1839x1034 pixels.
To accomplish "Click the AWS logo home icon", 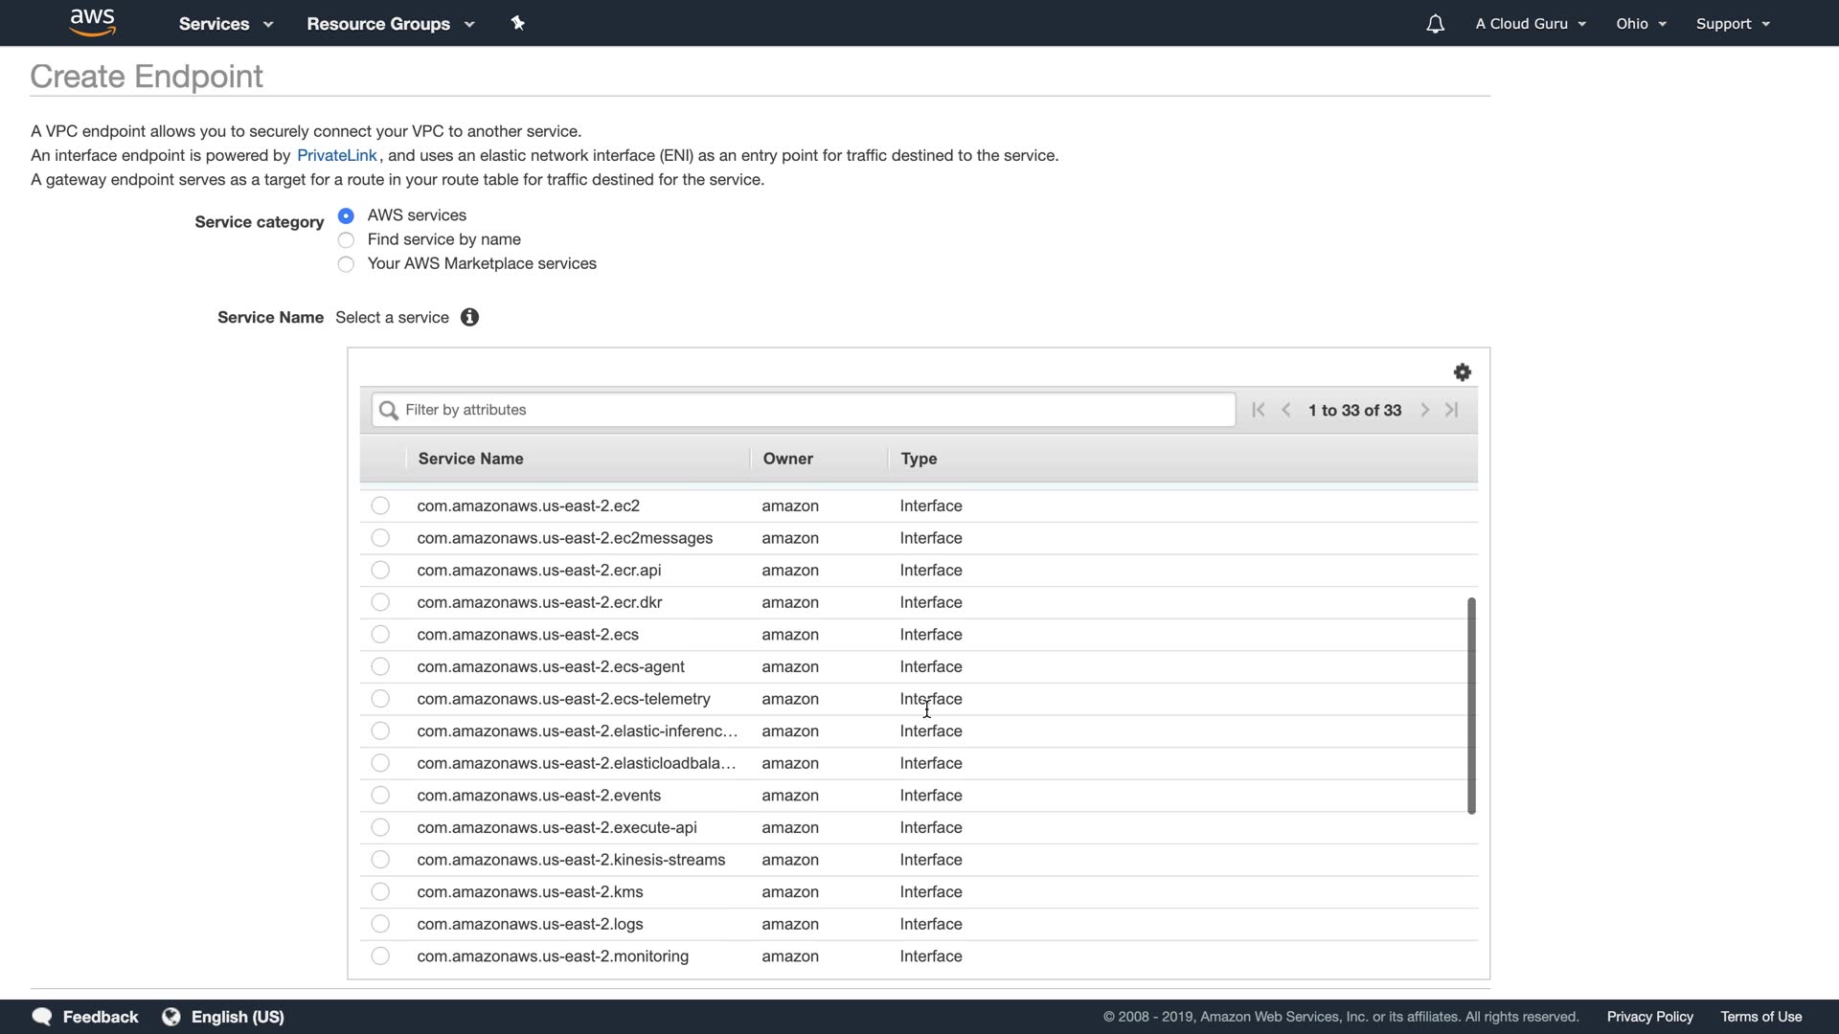I will pos(93,22).
